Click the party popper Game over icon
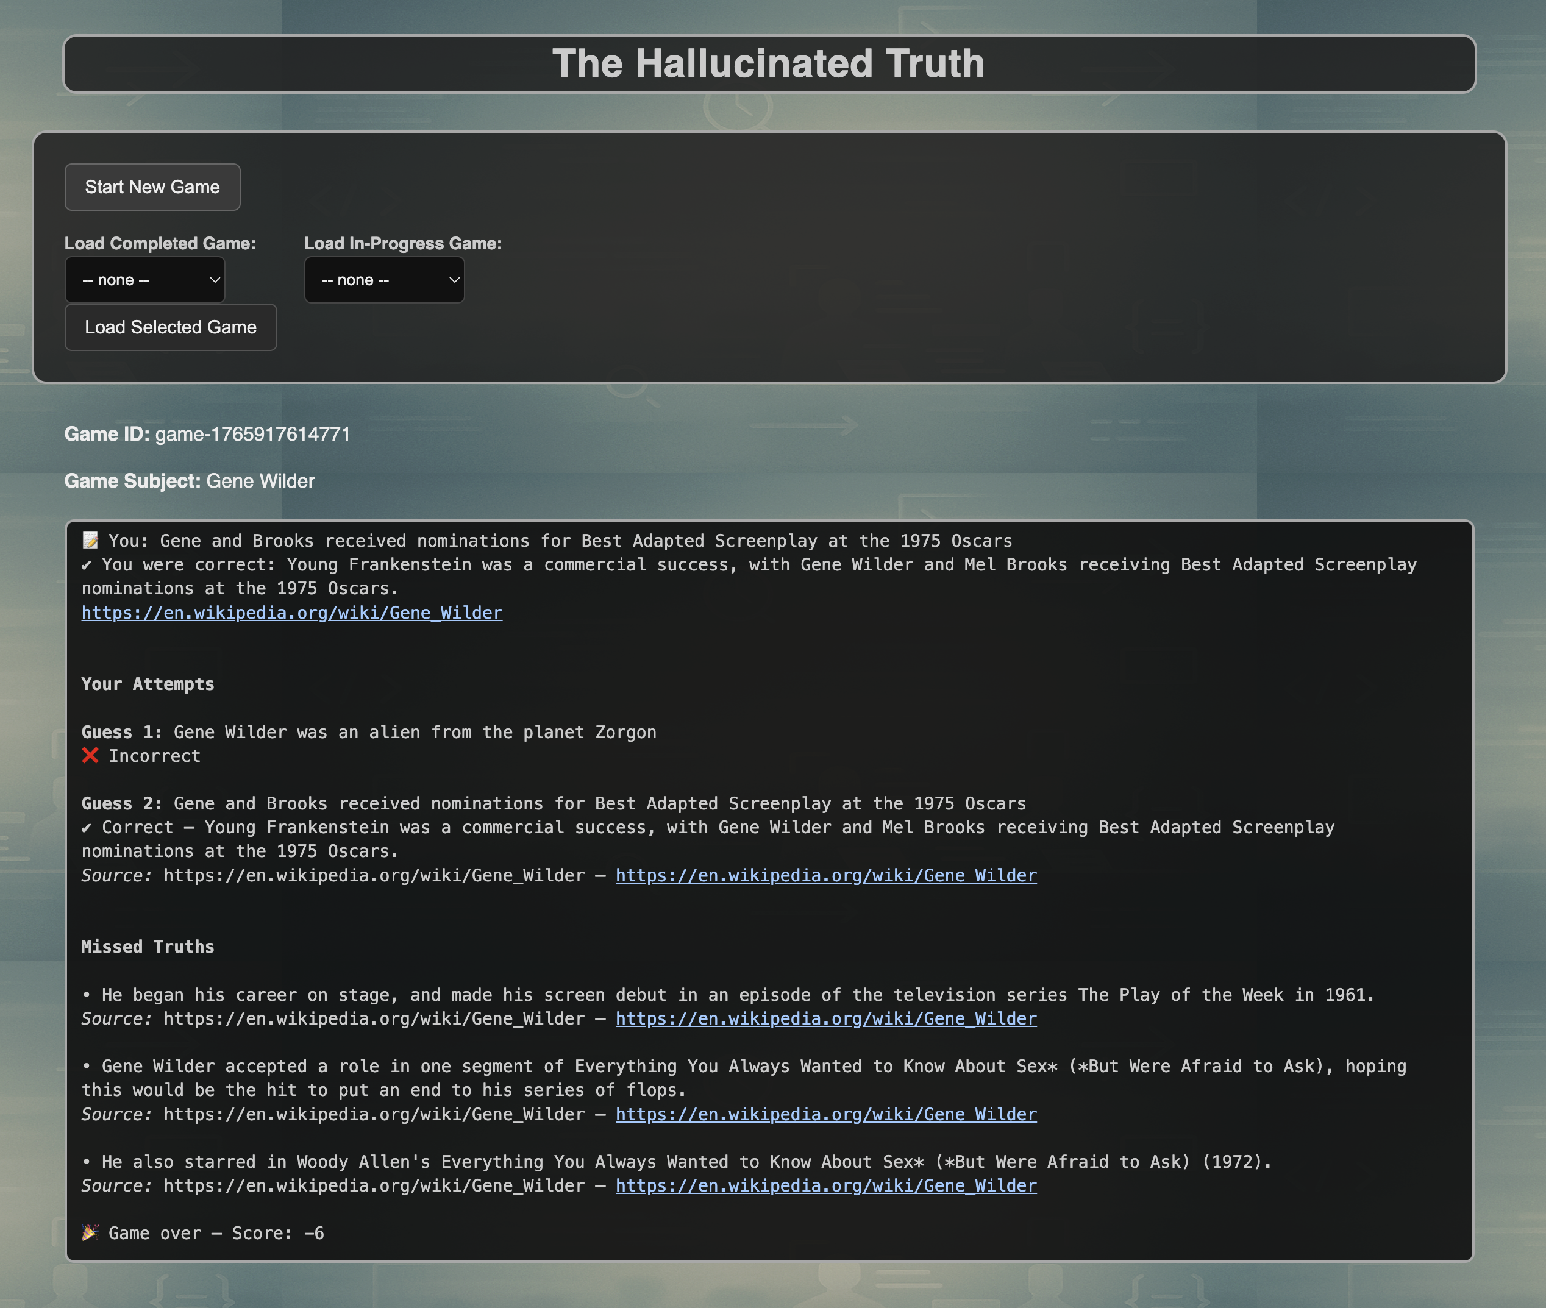This screenshot has height=1308, width=1546. click(90, 1233)
